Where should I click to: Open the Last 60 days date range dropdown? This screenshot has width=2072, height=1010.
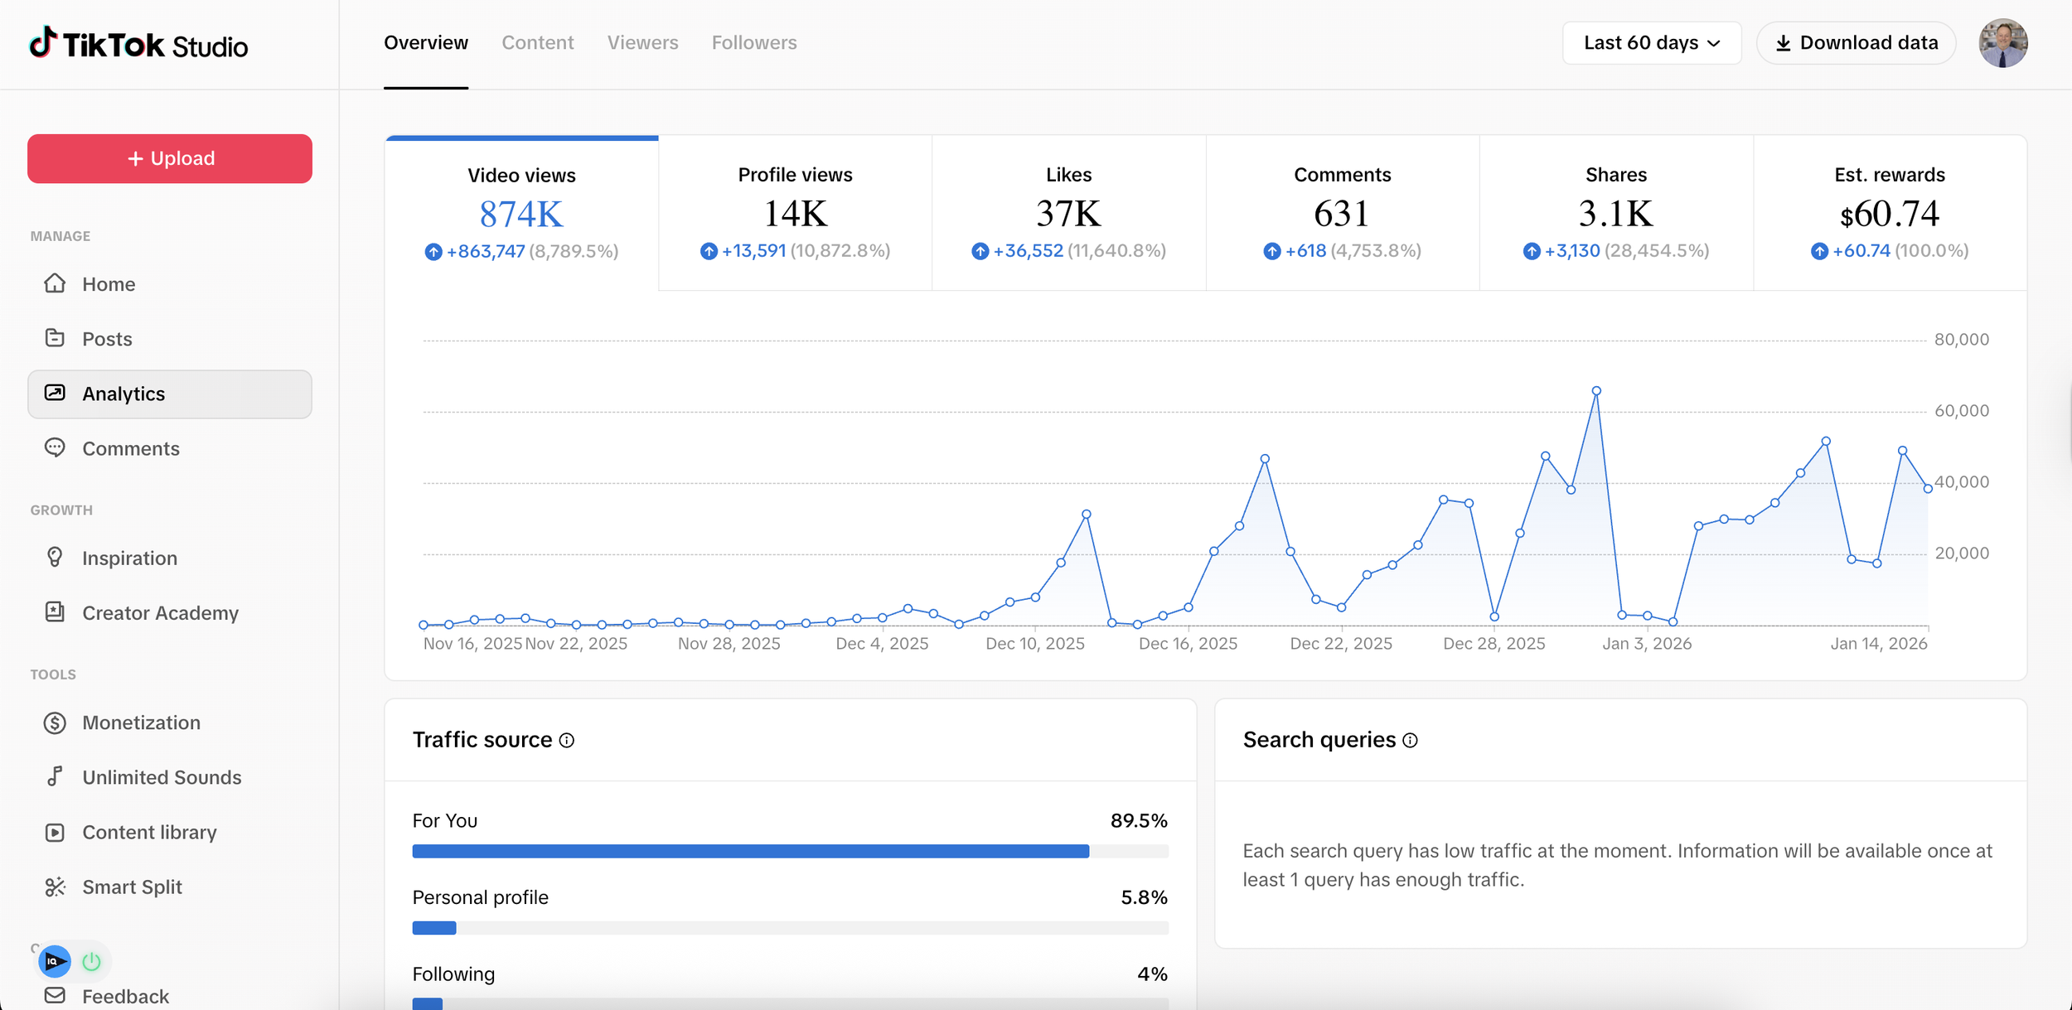1651,42
